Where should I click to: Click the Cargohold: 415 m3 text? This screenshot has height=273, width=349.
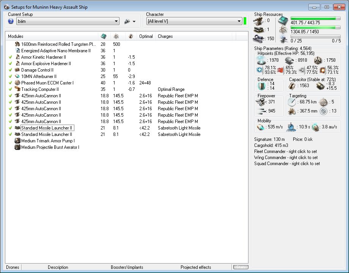(271, 145)
